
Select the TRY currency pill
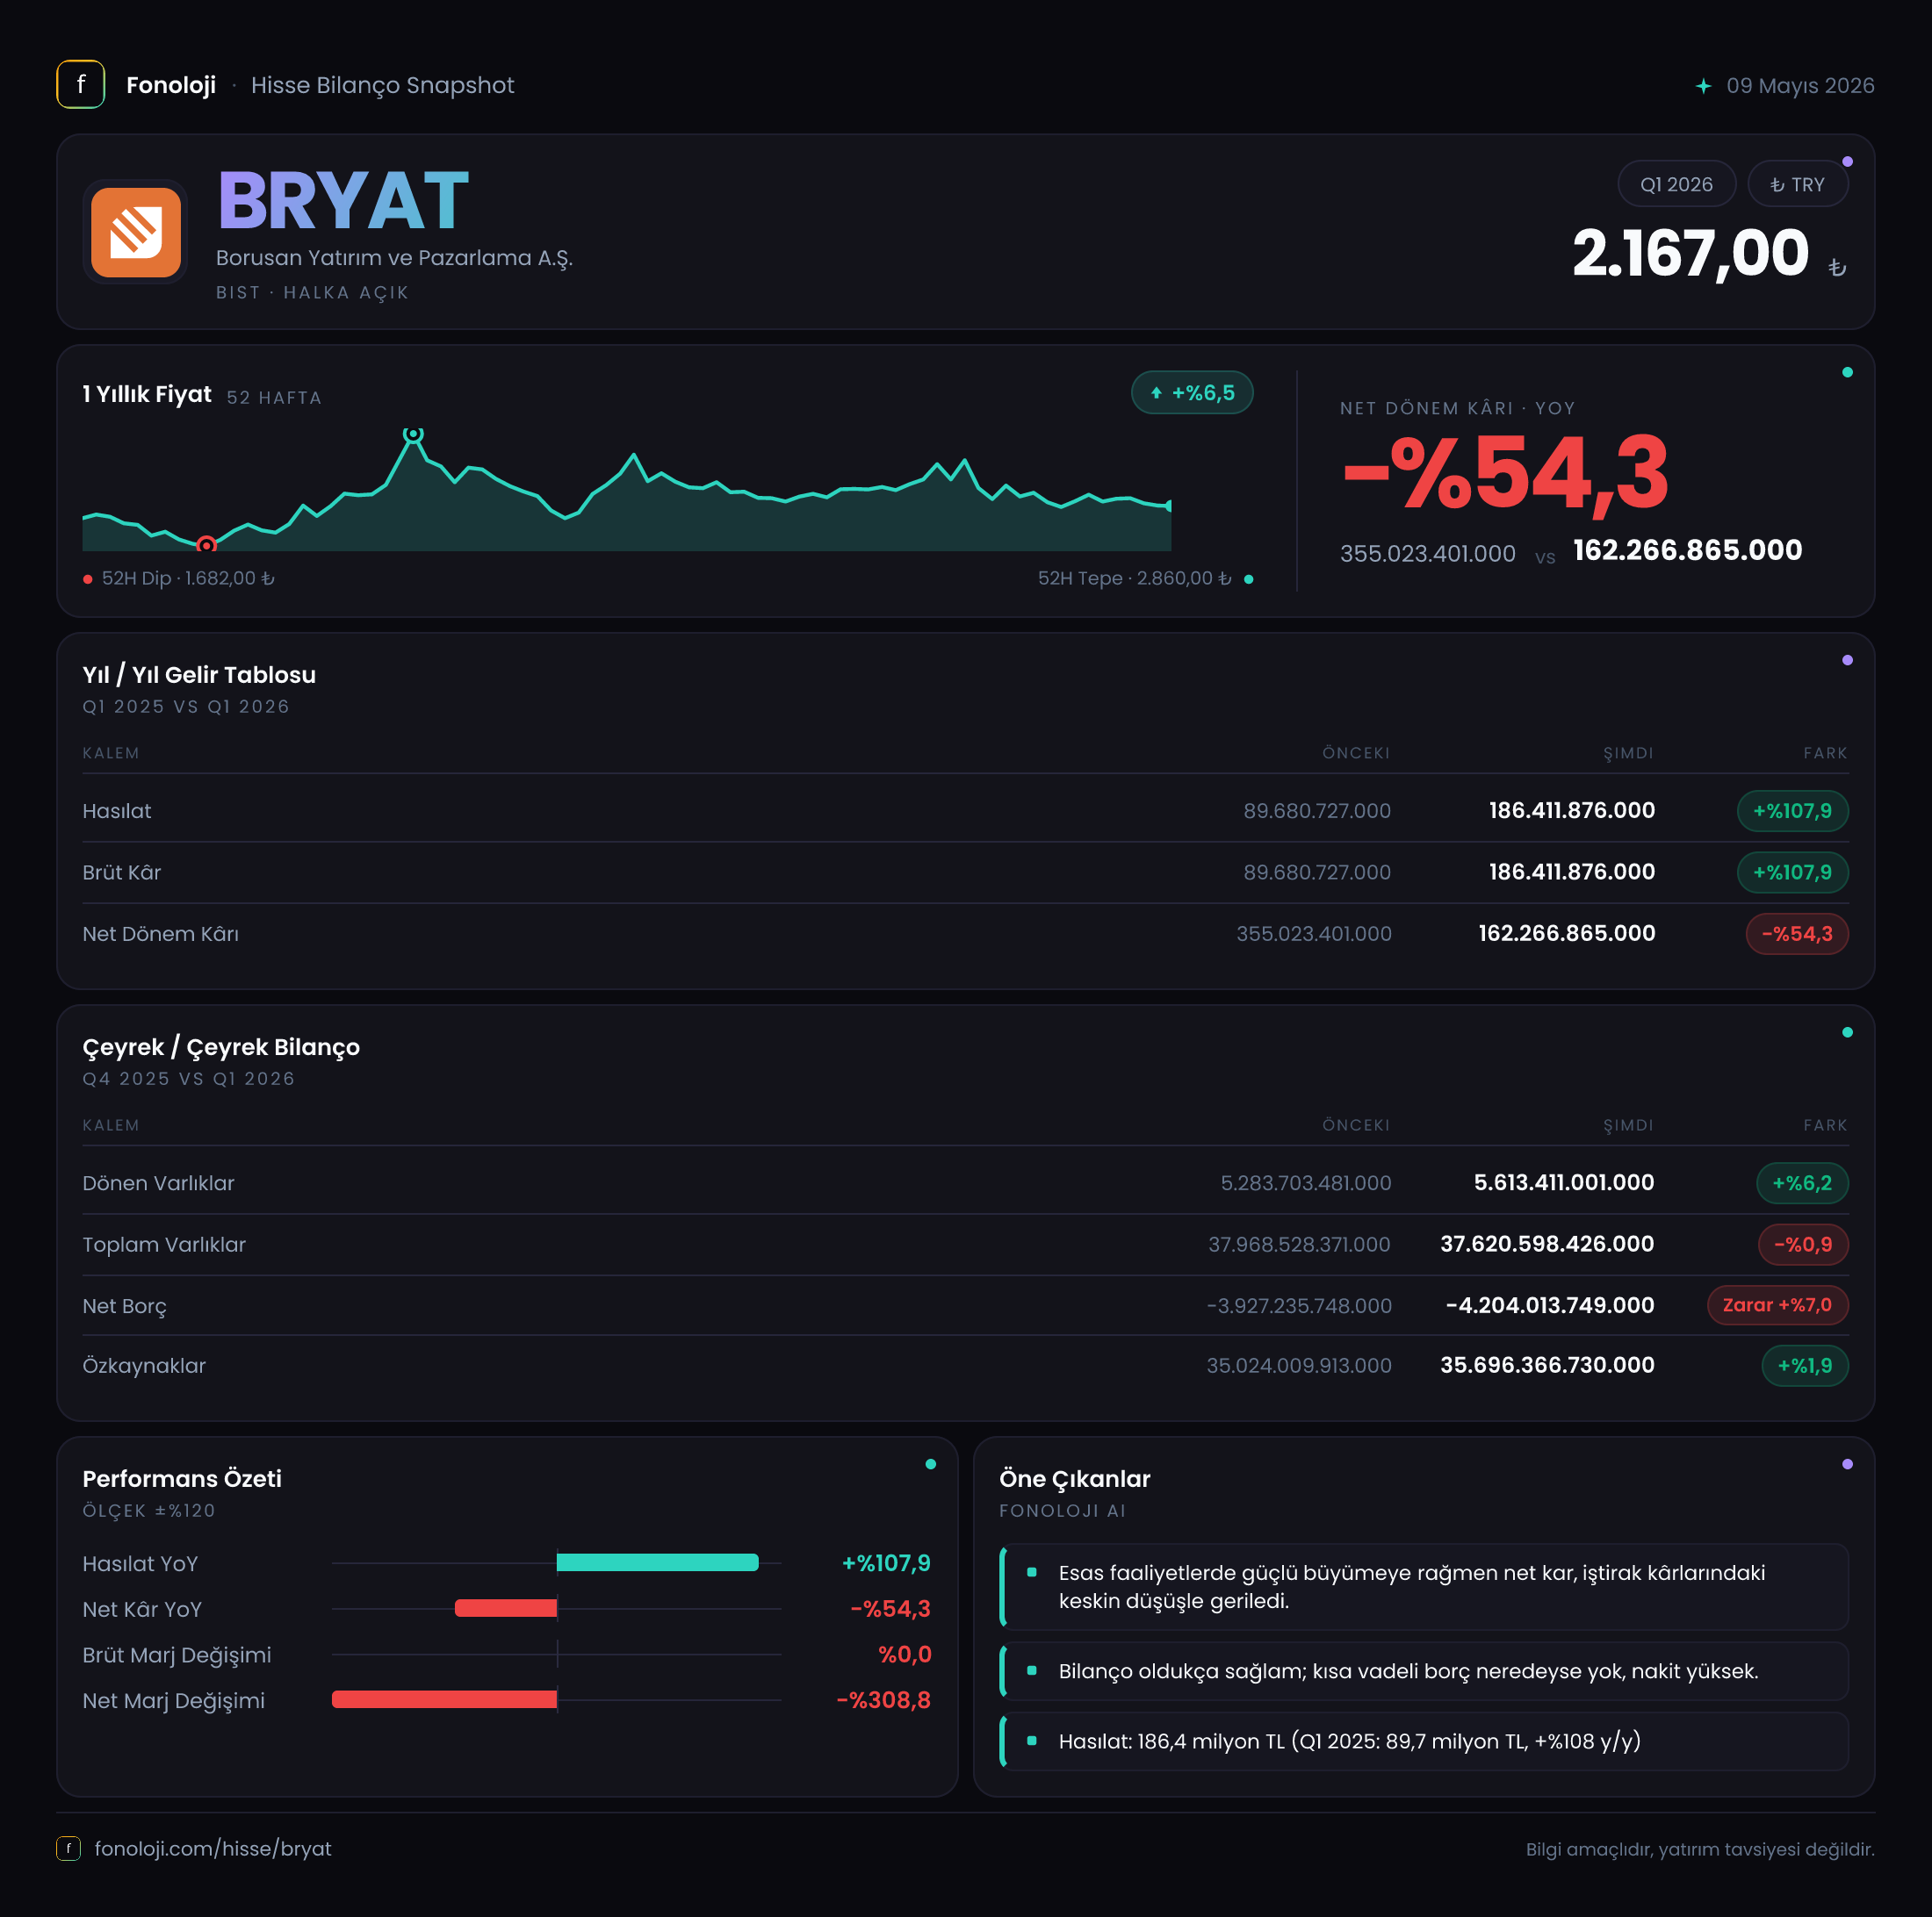(1798, 184)
